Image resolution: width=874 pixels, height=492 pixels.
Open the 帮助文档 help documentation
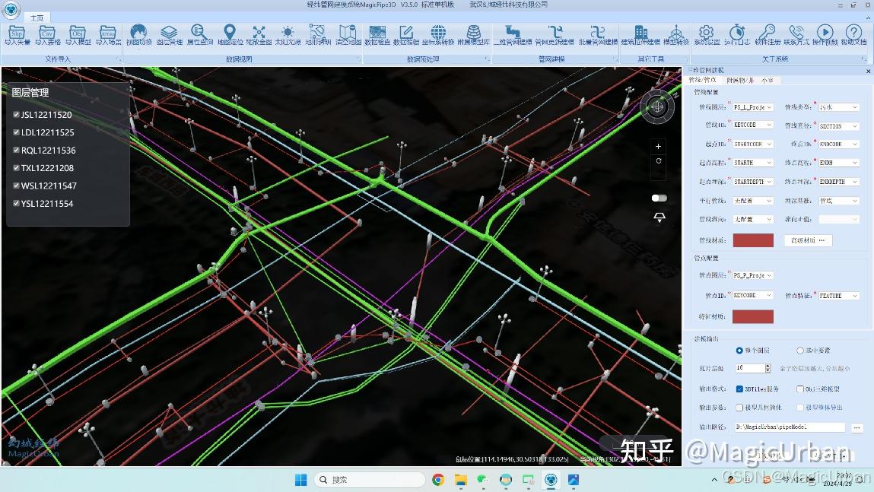click(x=853, y=34)
